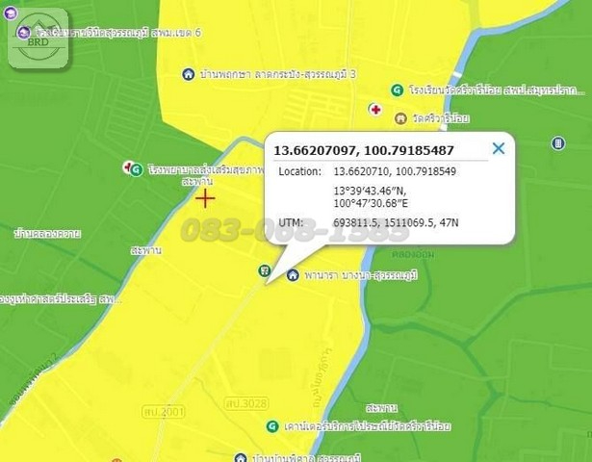Image resolution: width=592 pixels, height=462 pixels.
Task: Click the เคาน์เตอร์บริการไปรษณีย์วัดศรีวารีน้อย label
Action: click(x=368, y=426)
